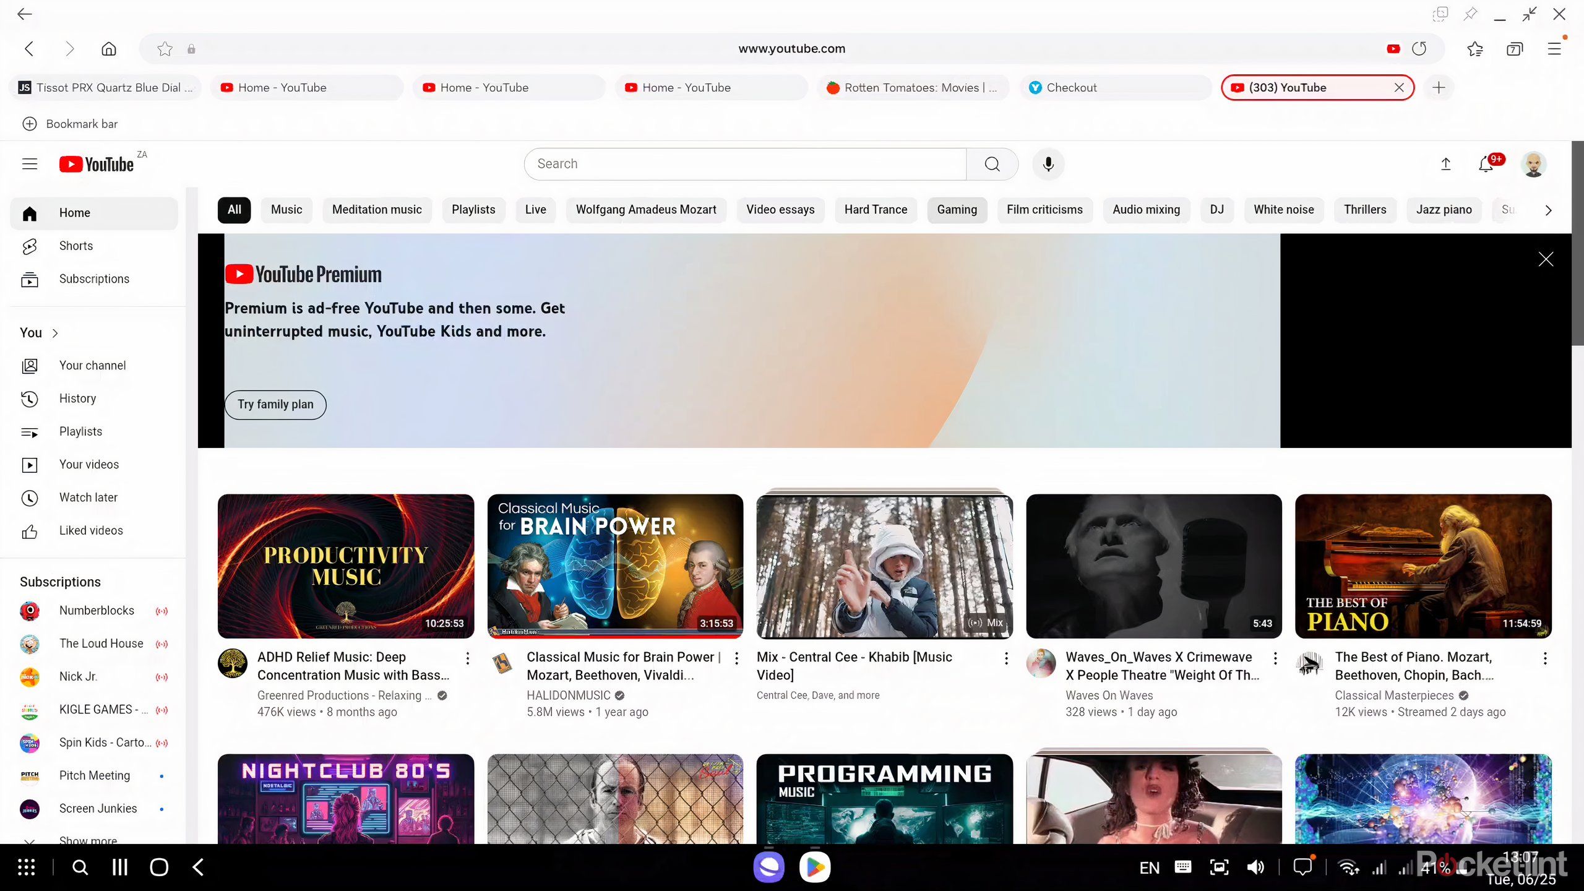Screen dimensions: 1584x891
Task: Go back with browser back arrow
Action: point(29,49)
